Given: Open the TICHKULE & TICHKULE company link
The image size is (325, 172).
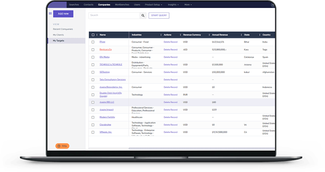Looking at the screenshot, I should click(x=111, y=65).
